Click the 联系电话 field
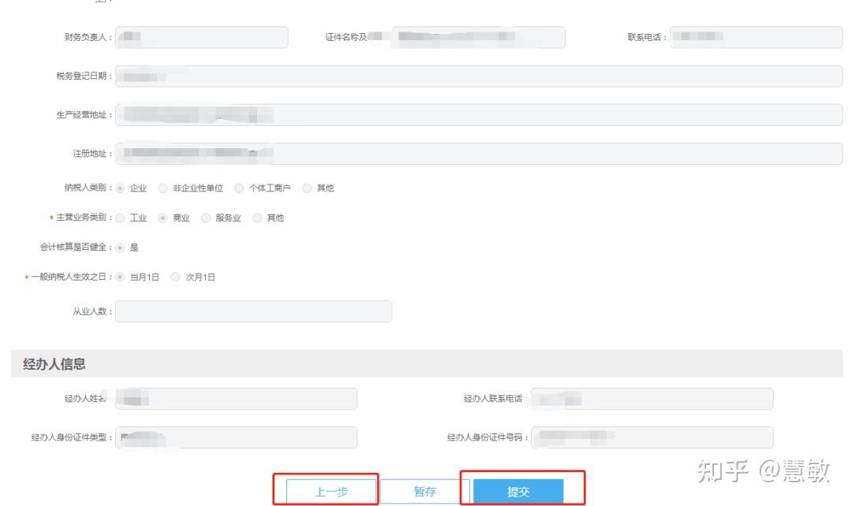 tap(756, 37)
